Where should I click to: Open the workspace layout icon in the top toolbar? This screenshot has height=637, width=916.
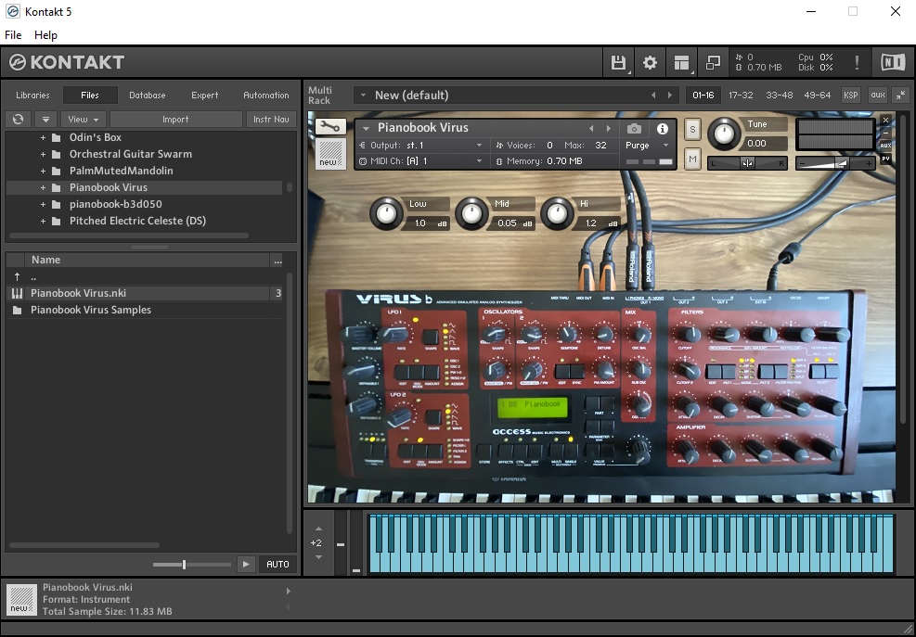[681, 62]
